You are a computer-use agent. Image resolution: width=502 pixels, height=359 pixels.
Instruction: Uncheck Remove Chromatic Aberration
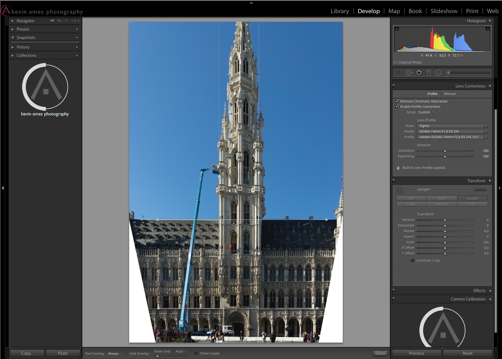pyautogui.click(x=397, y=101)
